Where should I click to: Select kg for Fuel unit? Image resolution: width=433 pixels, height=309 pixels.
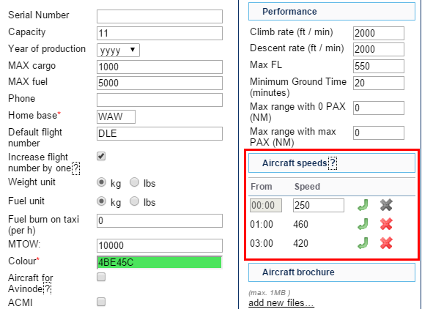[x=101, y=201]
